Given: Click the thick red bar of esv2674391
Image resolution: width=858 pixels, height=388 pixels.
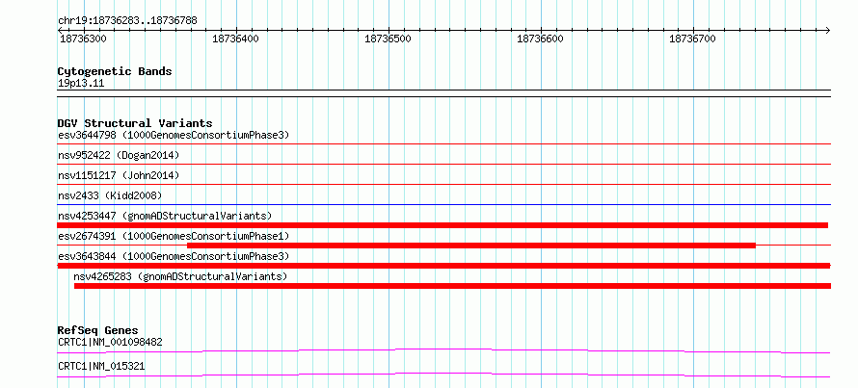Looking at the screenshot, I should coord(471,246).
